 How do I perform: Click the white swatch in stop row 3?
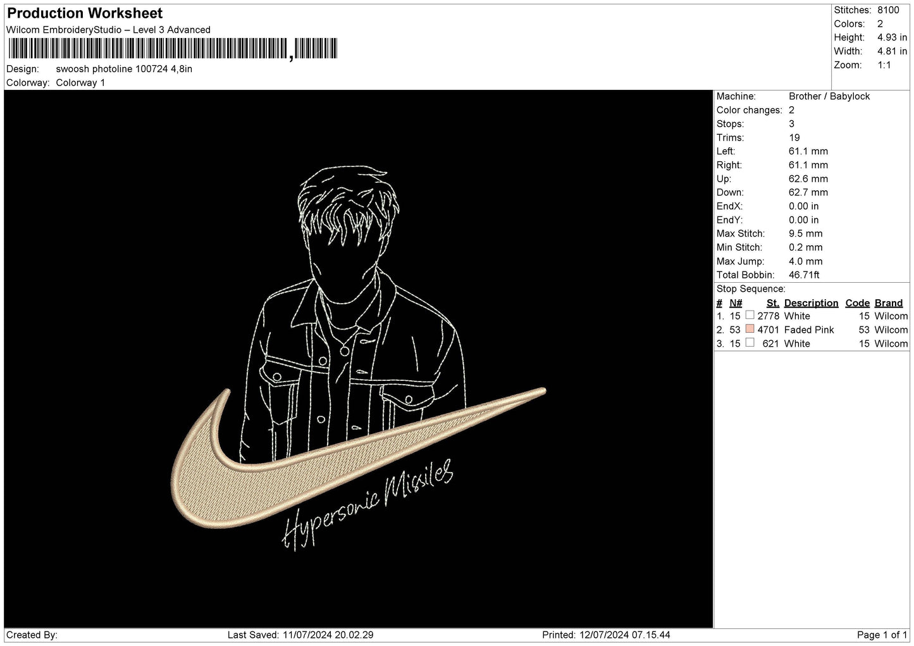pyautogui.click(x=750, y=343)
